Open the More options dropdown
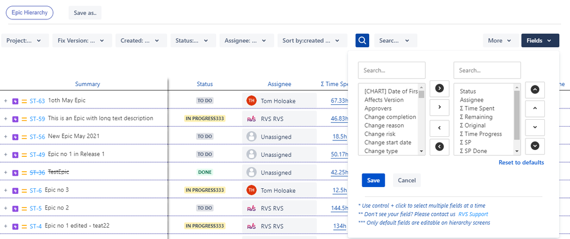 (501, 40)
